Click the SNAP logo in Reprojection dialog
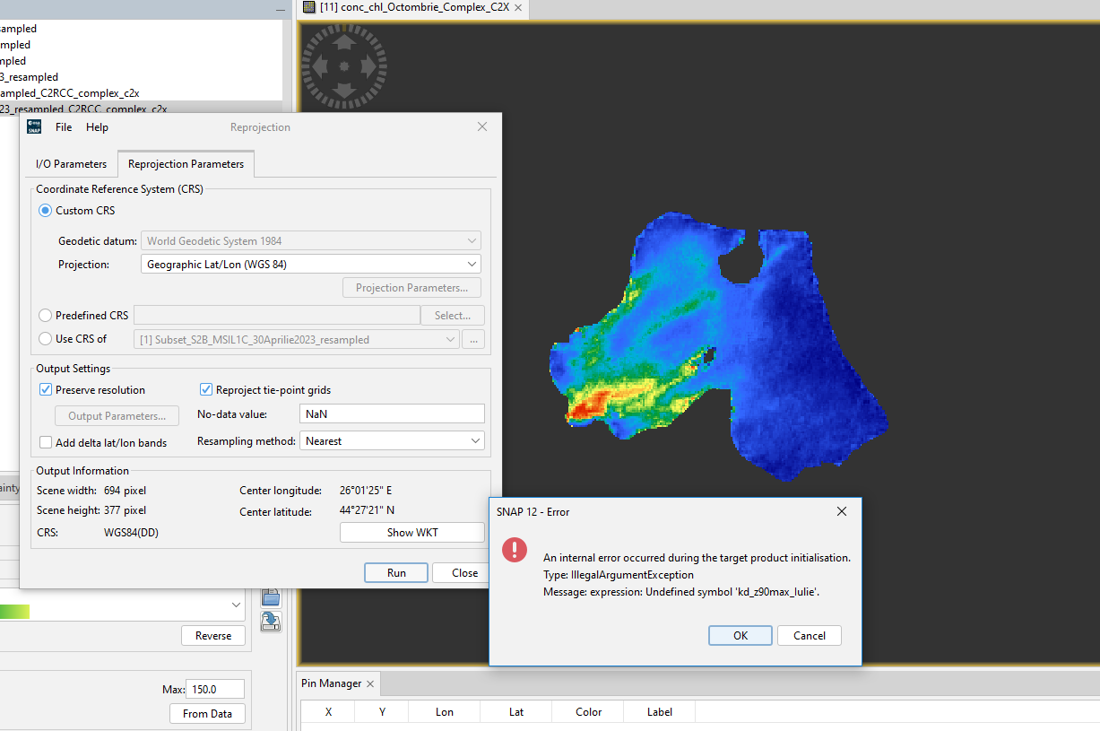Image resolution: width=1100 pixels, height=731 pixels. [34, 127]
